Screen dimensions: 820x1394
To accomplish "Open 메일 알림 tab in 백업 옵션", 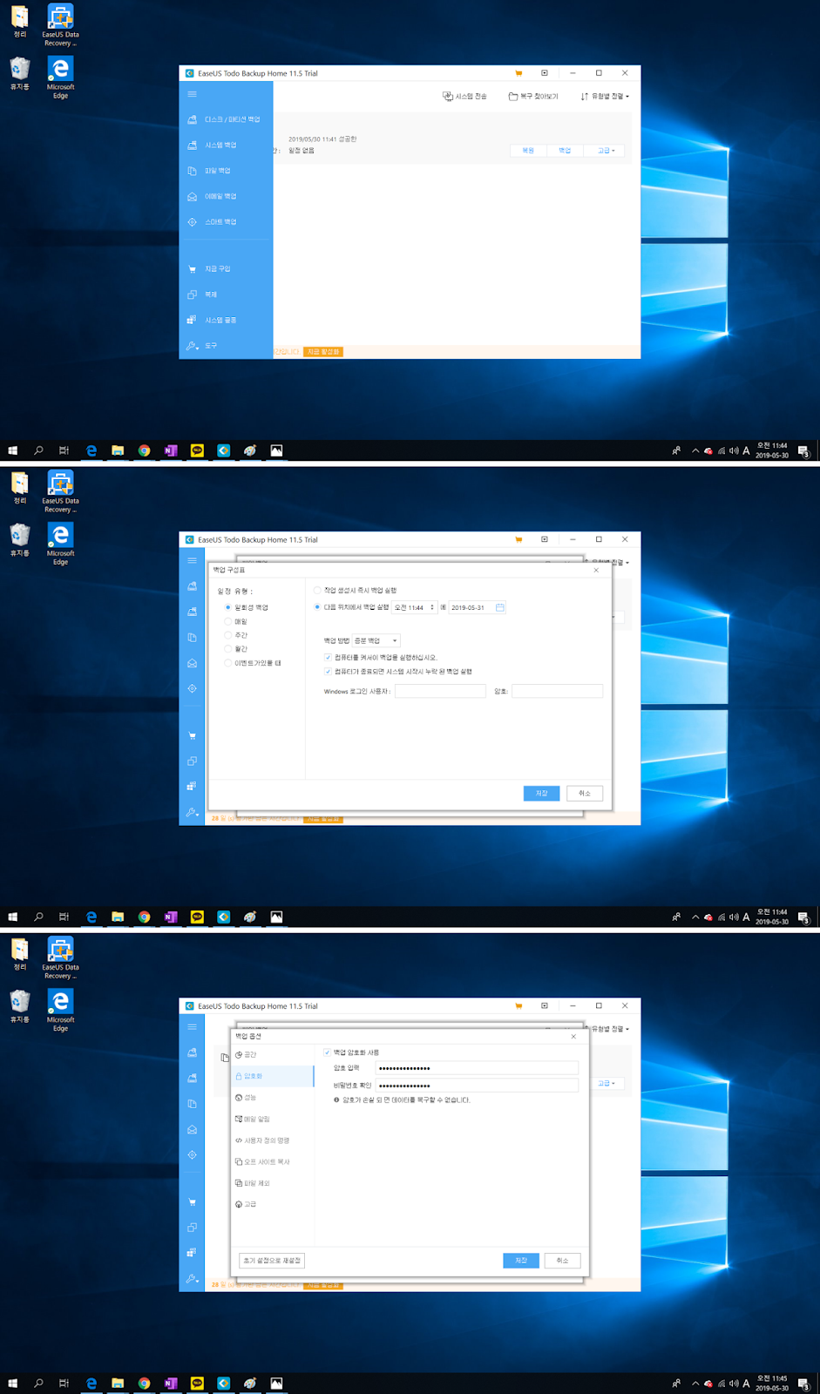I will click(x=272, y=1119).
